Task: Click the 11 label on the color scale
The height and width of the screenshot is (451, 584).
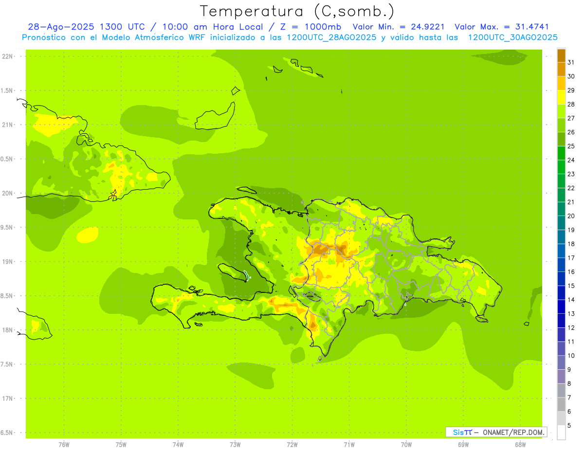Action: 571,342
